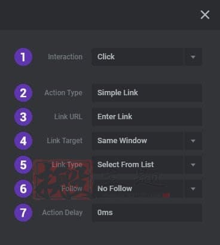Click the purple number 6 badge
The image size is (220, 245).
pos(23,189)
